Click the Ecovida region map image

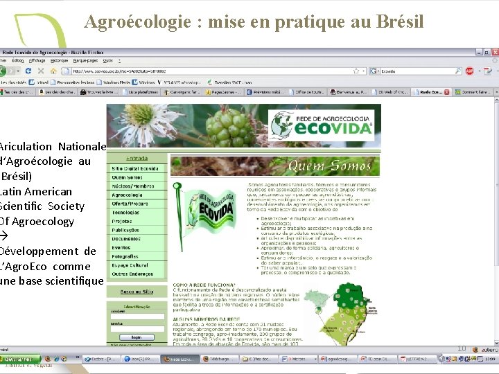(340, 314)
